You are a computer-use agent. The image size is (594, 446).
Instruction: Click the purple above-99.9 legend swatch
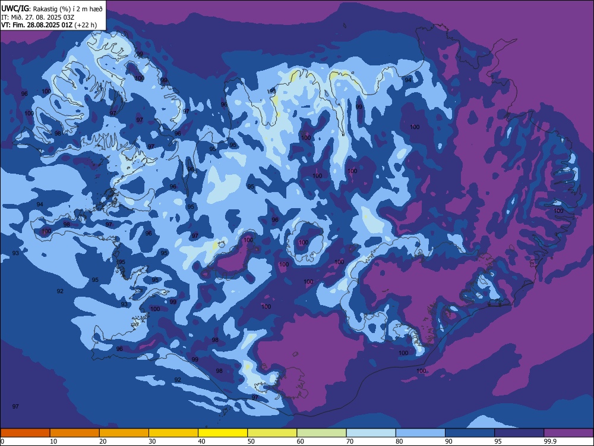[x=568, y=433]
